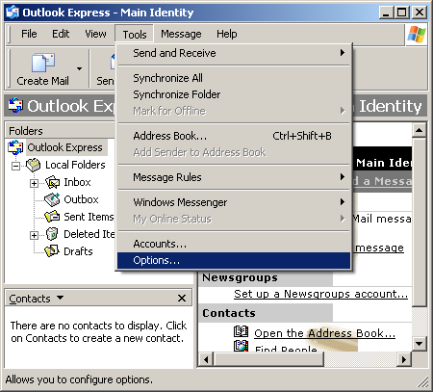Open the Create Mail stationery dropdown arrow
The width and height of the screenshot is (433, 392).
(x=79, y=68)
